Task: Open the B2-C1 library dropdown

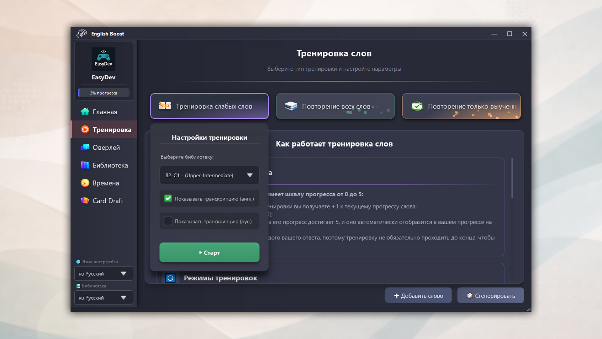Action: point(209,175)
